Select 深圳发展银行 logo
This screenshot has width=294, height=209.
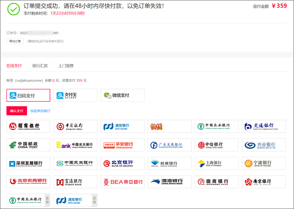(x=28, y=163)
